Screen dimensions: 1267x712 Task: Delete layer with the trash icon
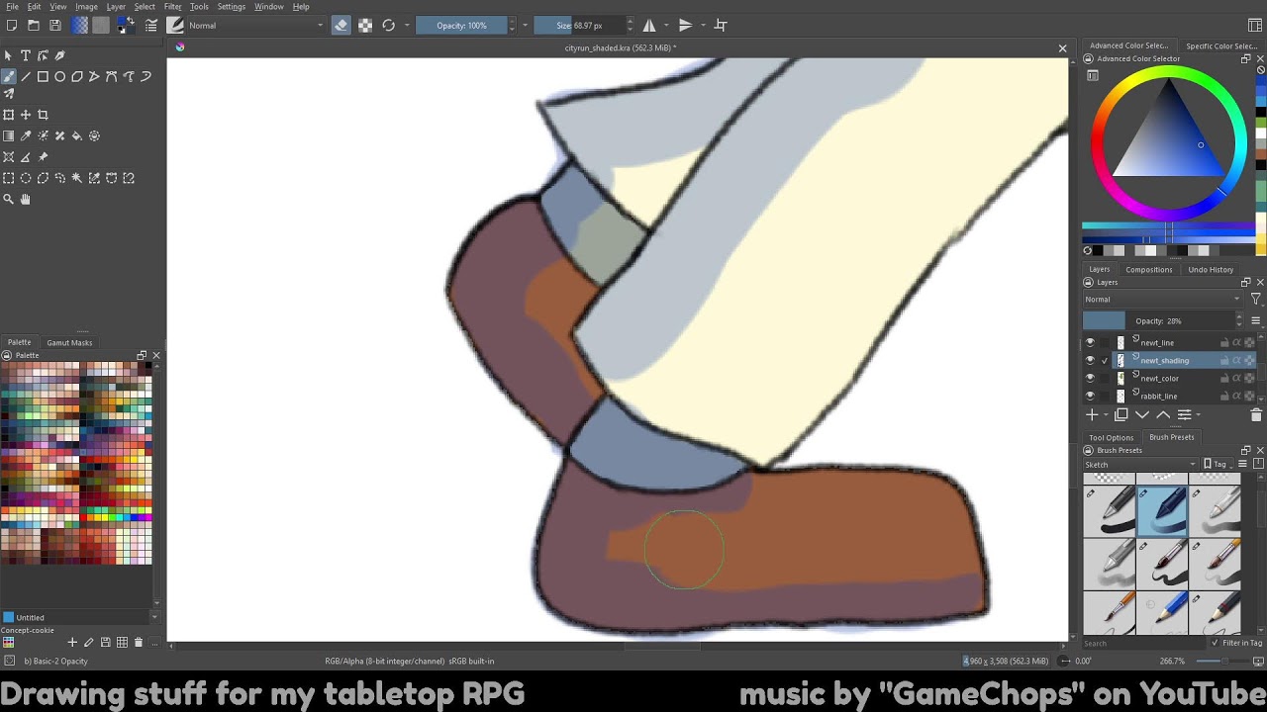coord(1256,415)
